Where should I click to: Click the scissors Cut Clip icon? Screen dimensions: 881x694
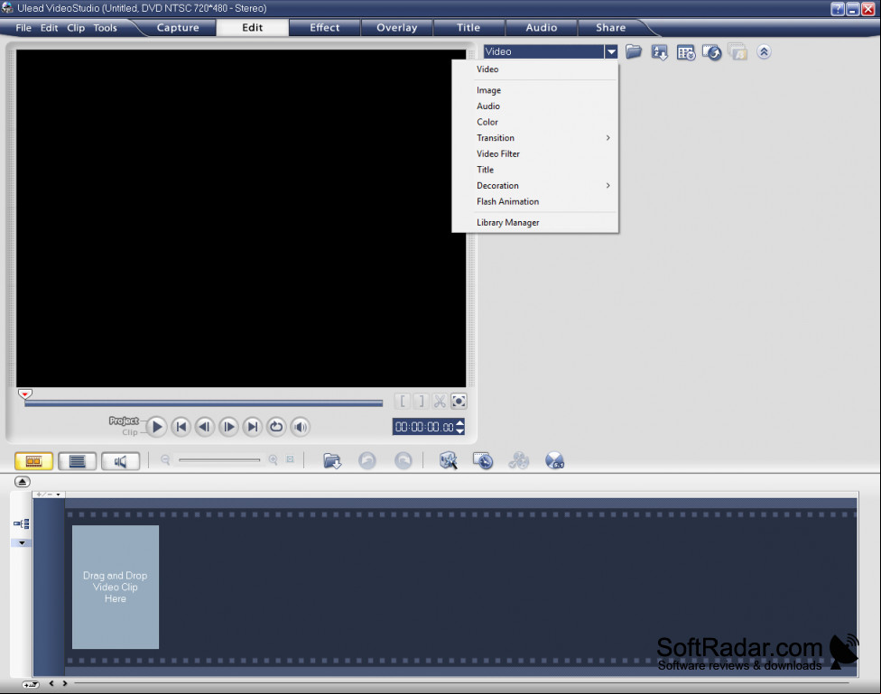click(x=440, y=402)
